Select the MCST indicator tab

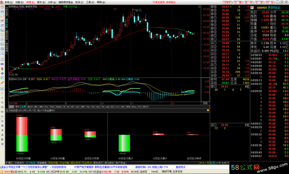click(146, 107)
